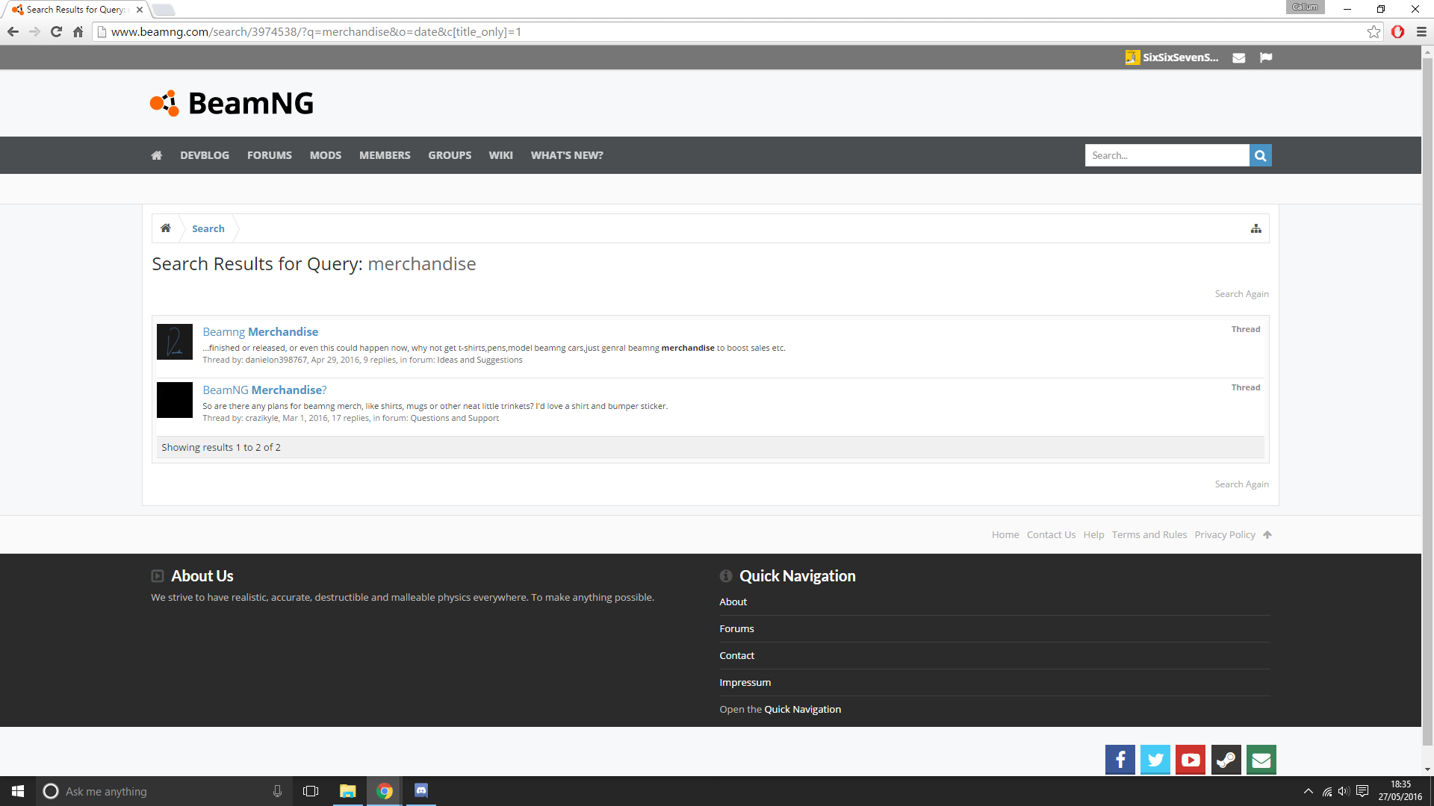Reload the page with the refresh icon

pos(56,31)
